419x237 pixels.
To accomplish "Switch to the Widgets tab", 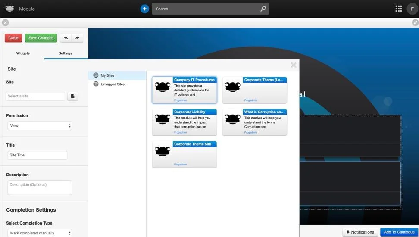I will (23, 53).
